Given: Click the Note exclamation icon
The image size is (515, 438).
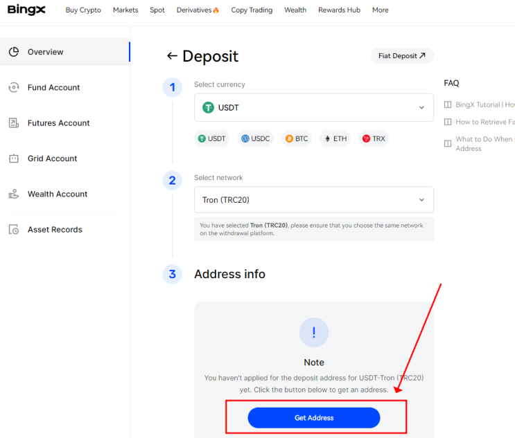Looking at the screenshot, I should pyautogui.click(x=314, y=332).
